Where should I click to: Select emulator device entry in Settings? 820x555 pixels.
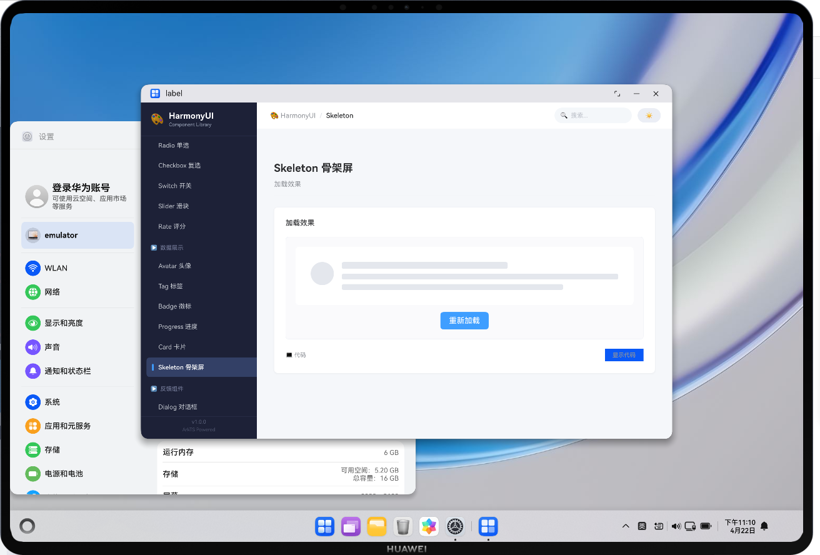pos(77,236)
